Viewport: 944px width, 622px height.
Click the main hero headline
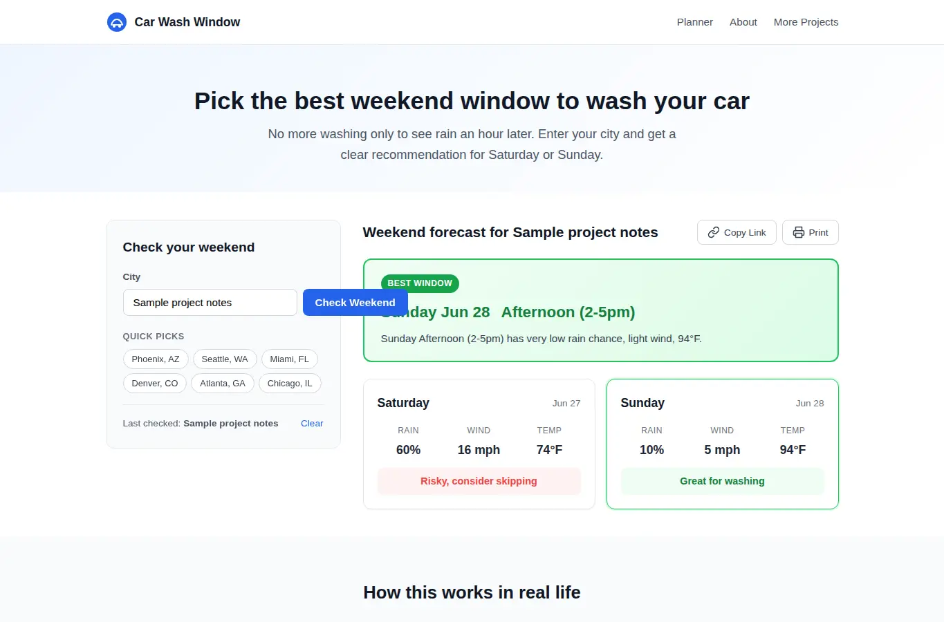tap(472, 101)
